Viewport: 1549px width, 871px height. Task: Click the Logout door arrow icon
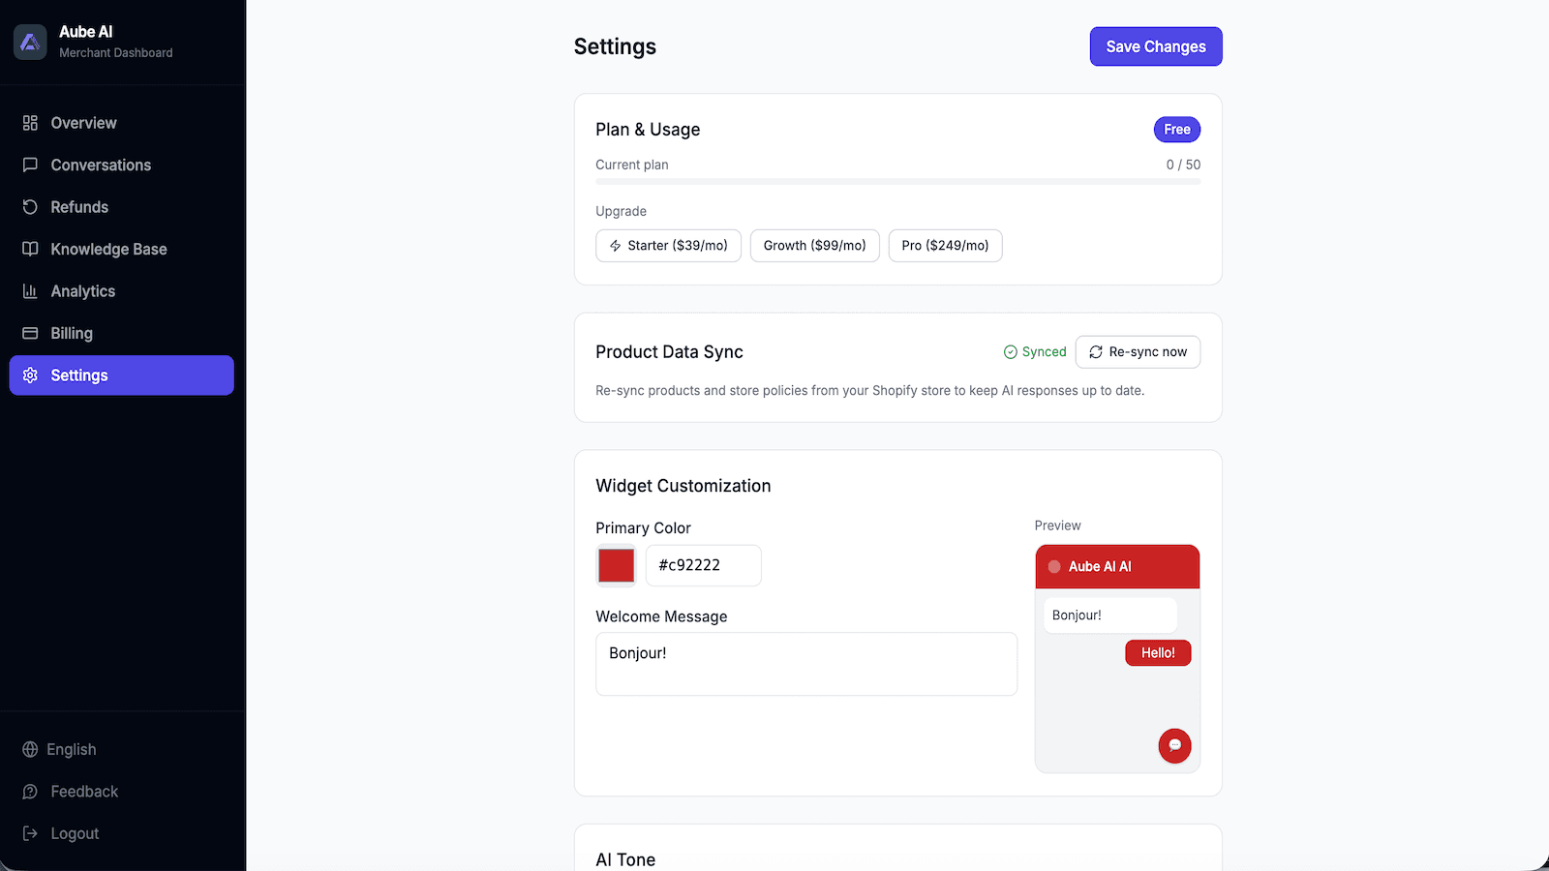pyautogui.click(x=30, y=833)
